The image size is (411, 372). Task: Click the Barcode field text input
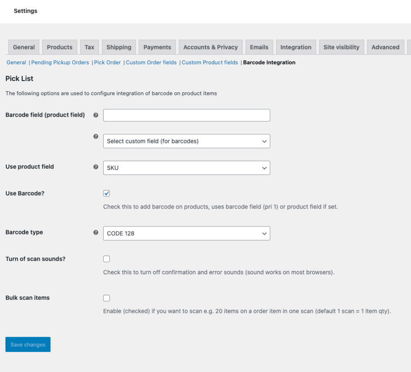tap(186, 115)
